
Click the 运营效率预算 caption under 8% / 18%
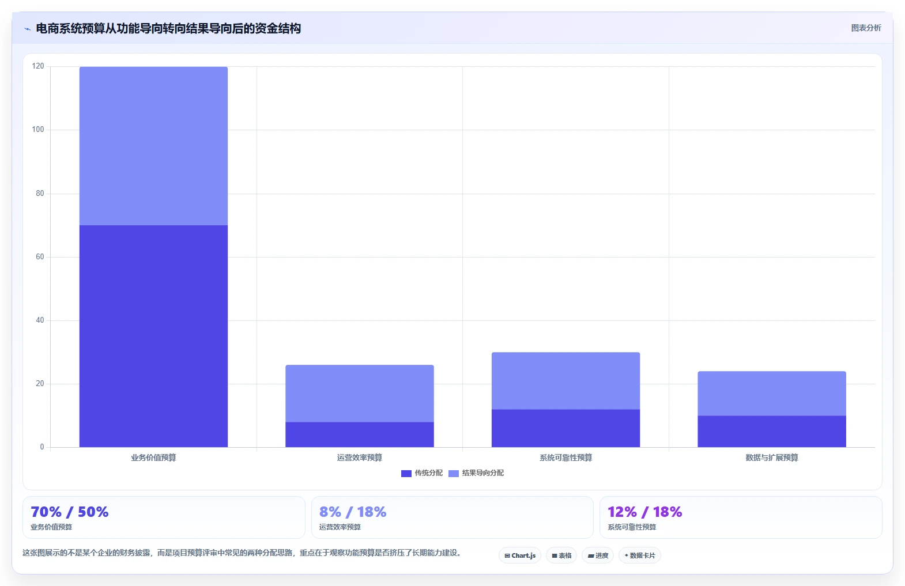(x=340, y=527)
